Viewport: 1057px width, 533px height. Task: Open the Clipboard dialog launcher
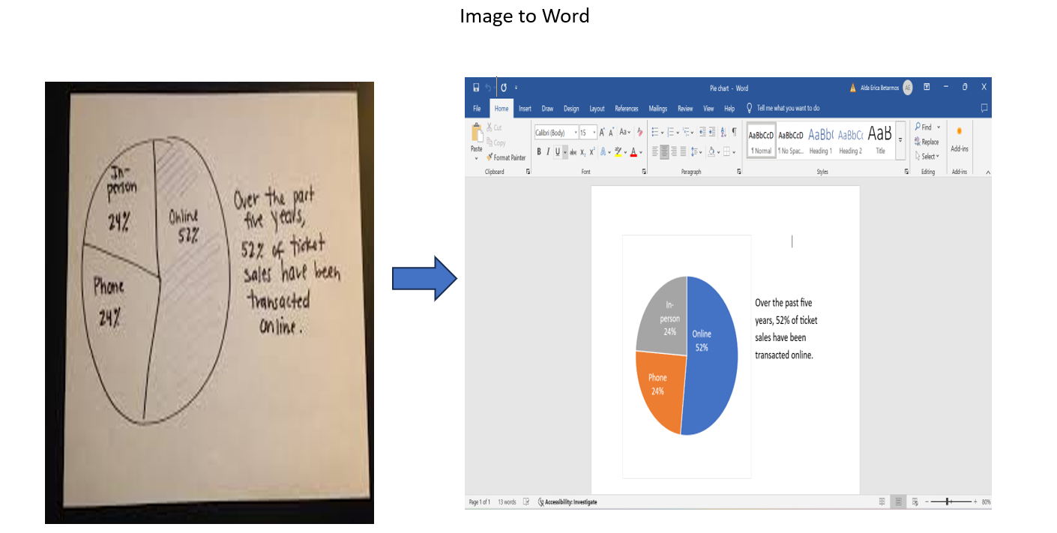[528, 172]
